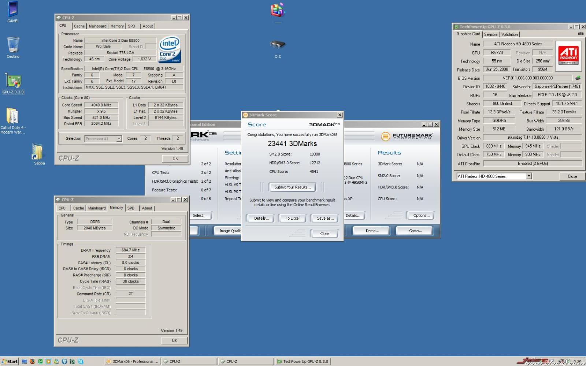The height and width of the screenshot is (366, 586).
Task: Launch Skype from quick launch
Action: click(80, 362)
